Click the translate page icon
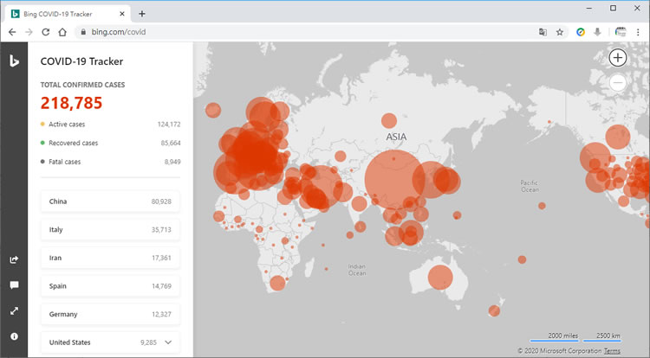This screenshot has height=358, width=650. tap(543, 32)
